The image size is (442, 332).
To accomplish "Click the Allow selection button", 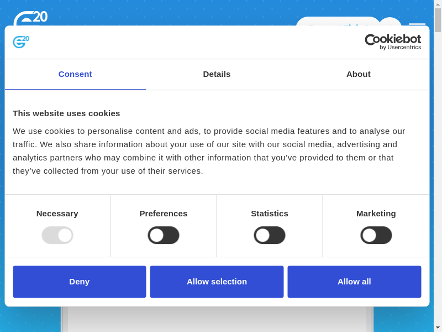I will [217, 282].
